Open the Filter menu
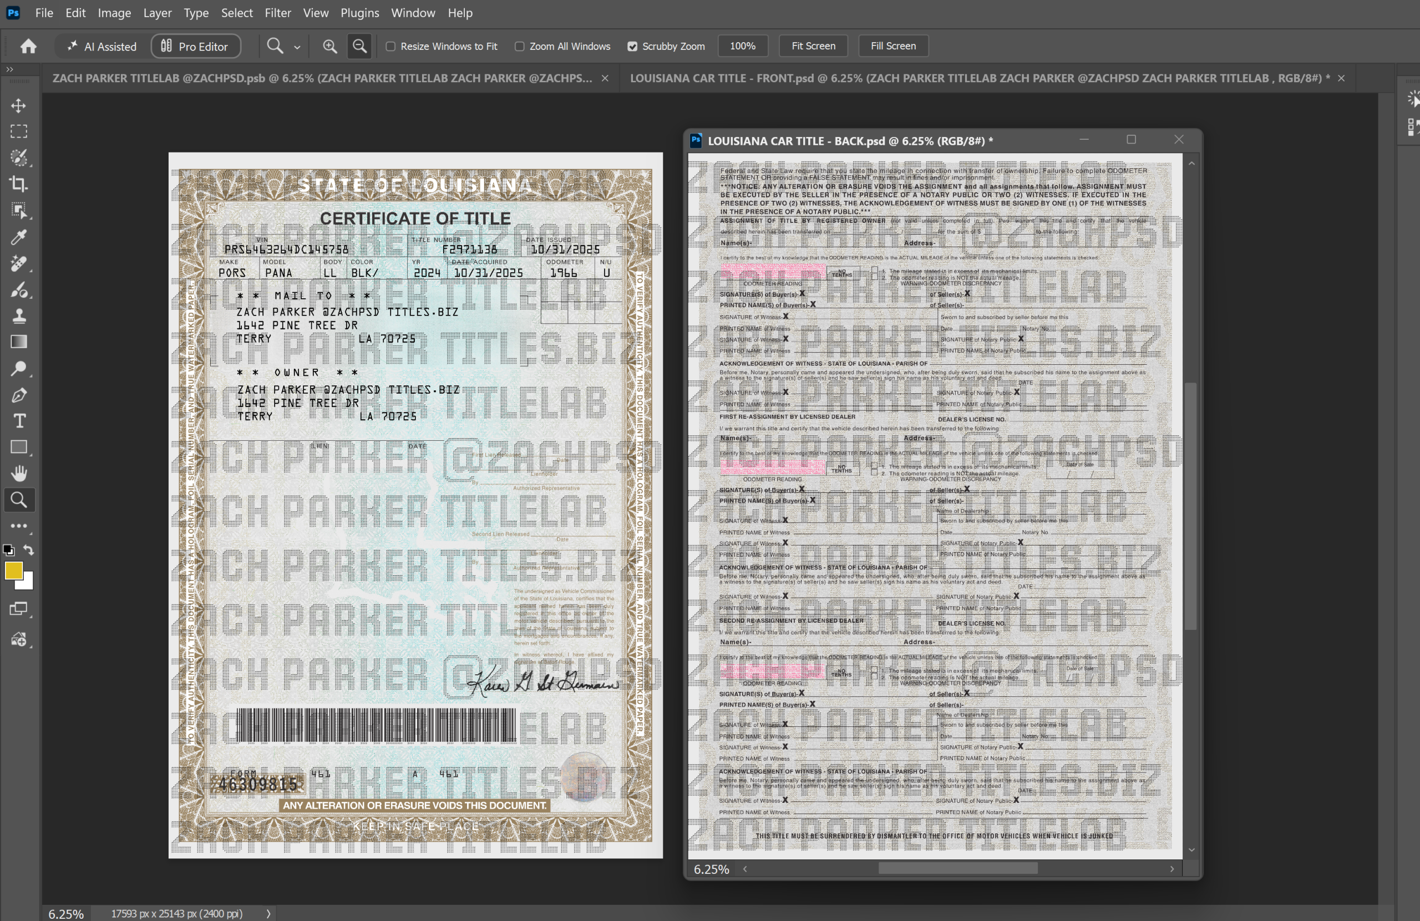 pos(277,13)
